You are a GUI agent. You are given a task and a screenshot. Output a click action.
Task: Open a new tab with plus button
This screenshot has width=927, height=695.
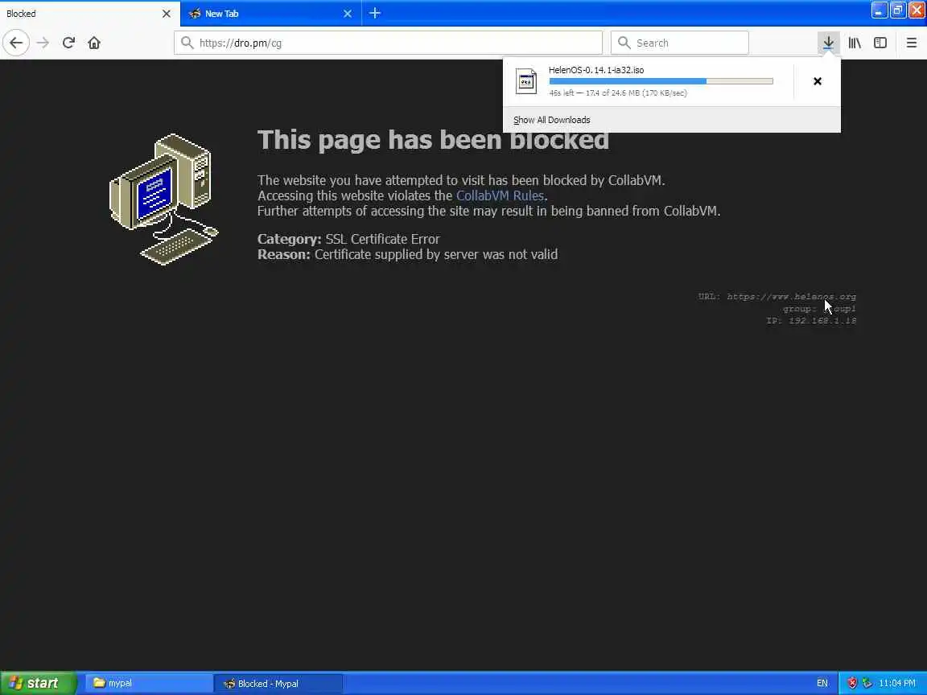375,13
